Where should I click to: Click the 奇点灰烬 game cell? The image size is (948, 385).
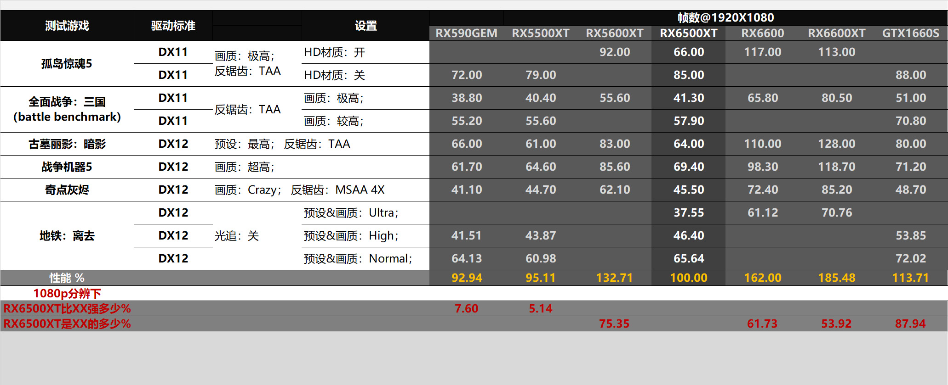tap(67, 190)
